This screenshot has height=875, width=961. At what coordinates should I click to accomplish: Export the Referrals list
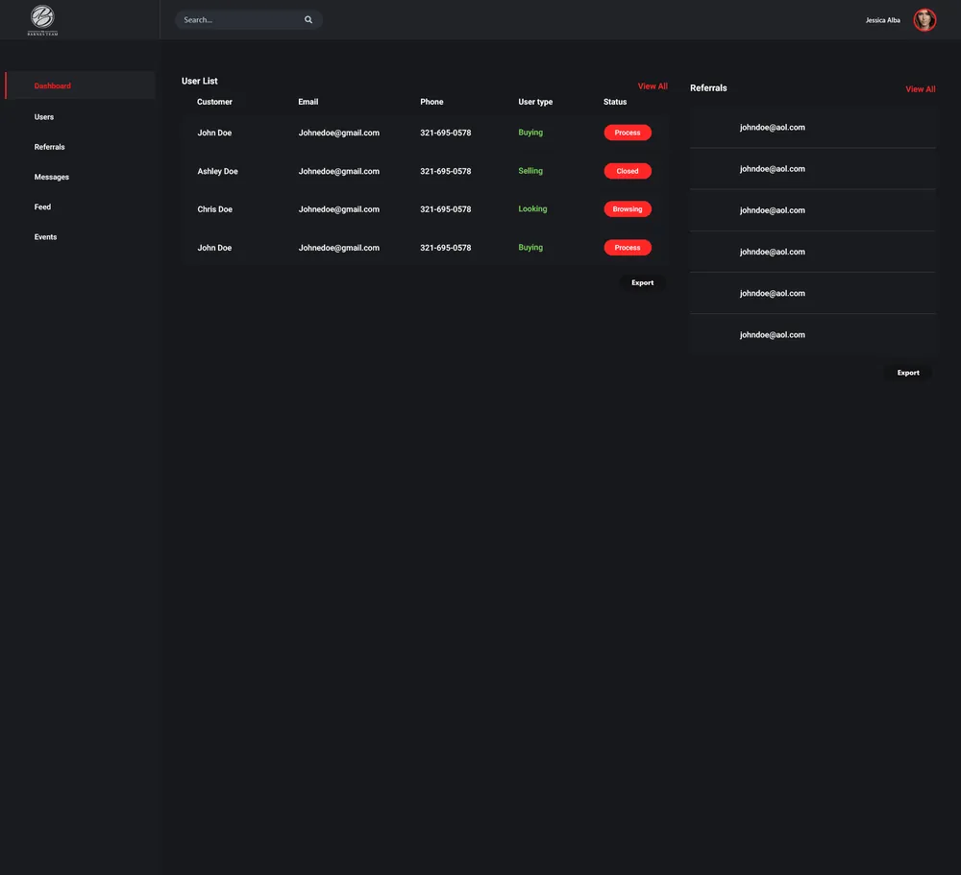pyautogui.click(x=908, y=373)
